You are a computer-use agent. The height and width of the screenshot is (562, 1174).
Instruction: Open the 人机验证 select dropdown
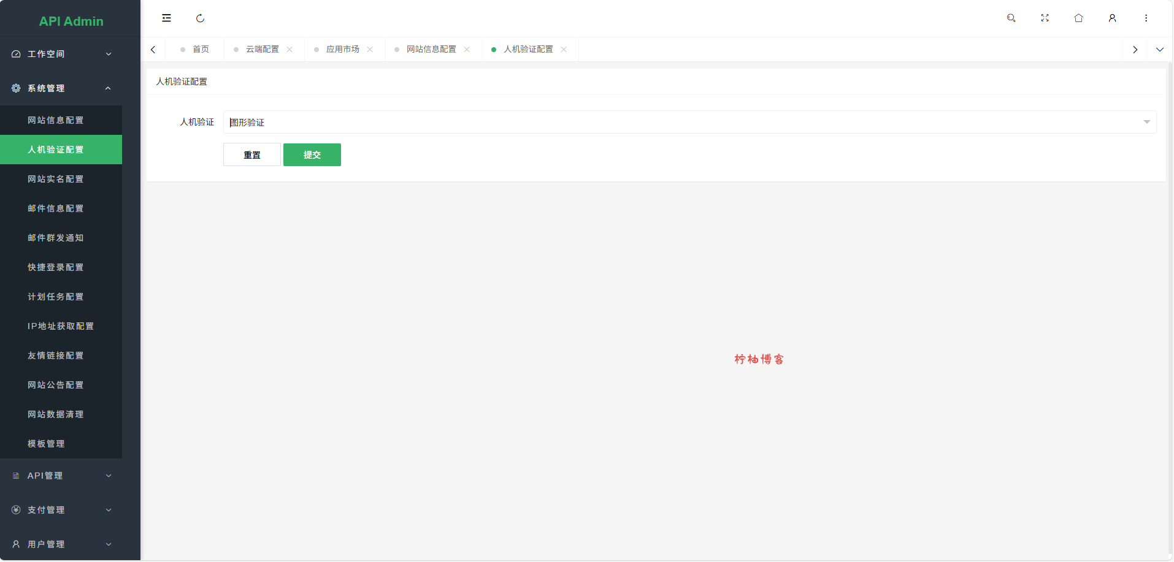tap(689, 122)
